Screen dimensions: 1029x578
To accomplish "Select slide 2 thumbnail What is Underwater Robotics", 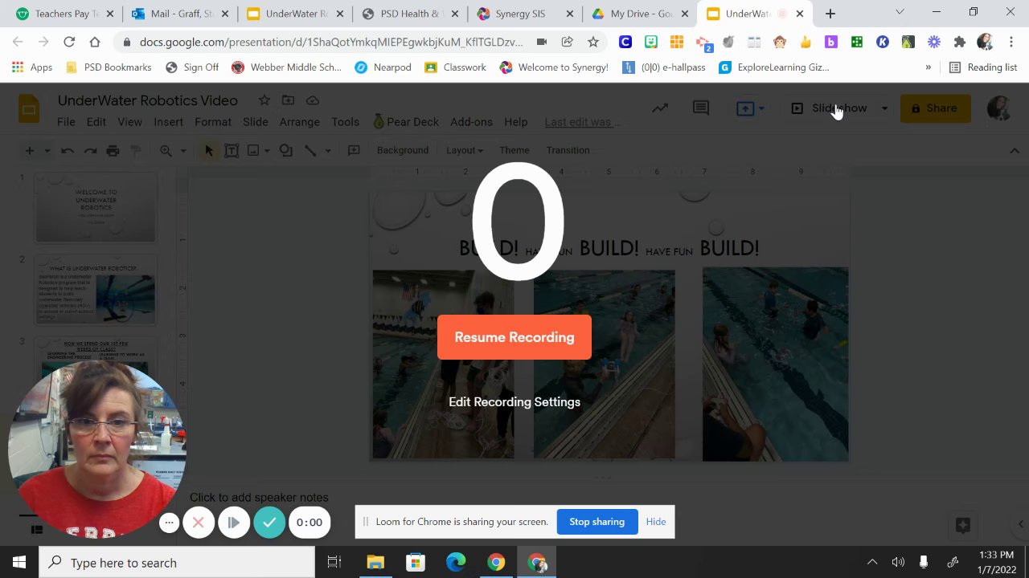I will [x=96, y=289].
